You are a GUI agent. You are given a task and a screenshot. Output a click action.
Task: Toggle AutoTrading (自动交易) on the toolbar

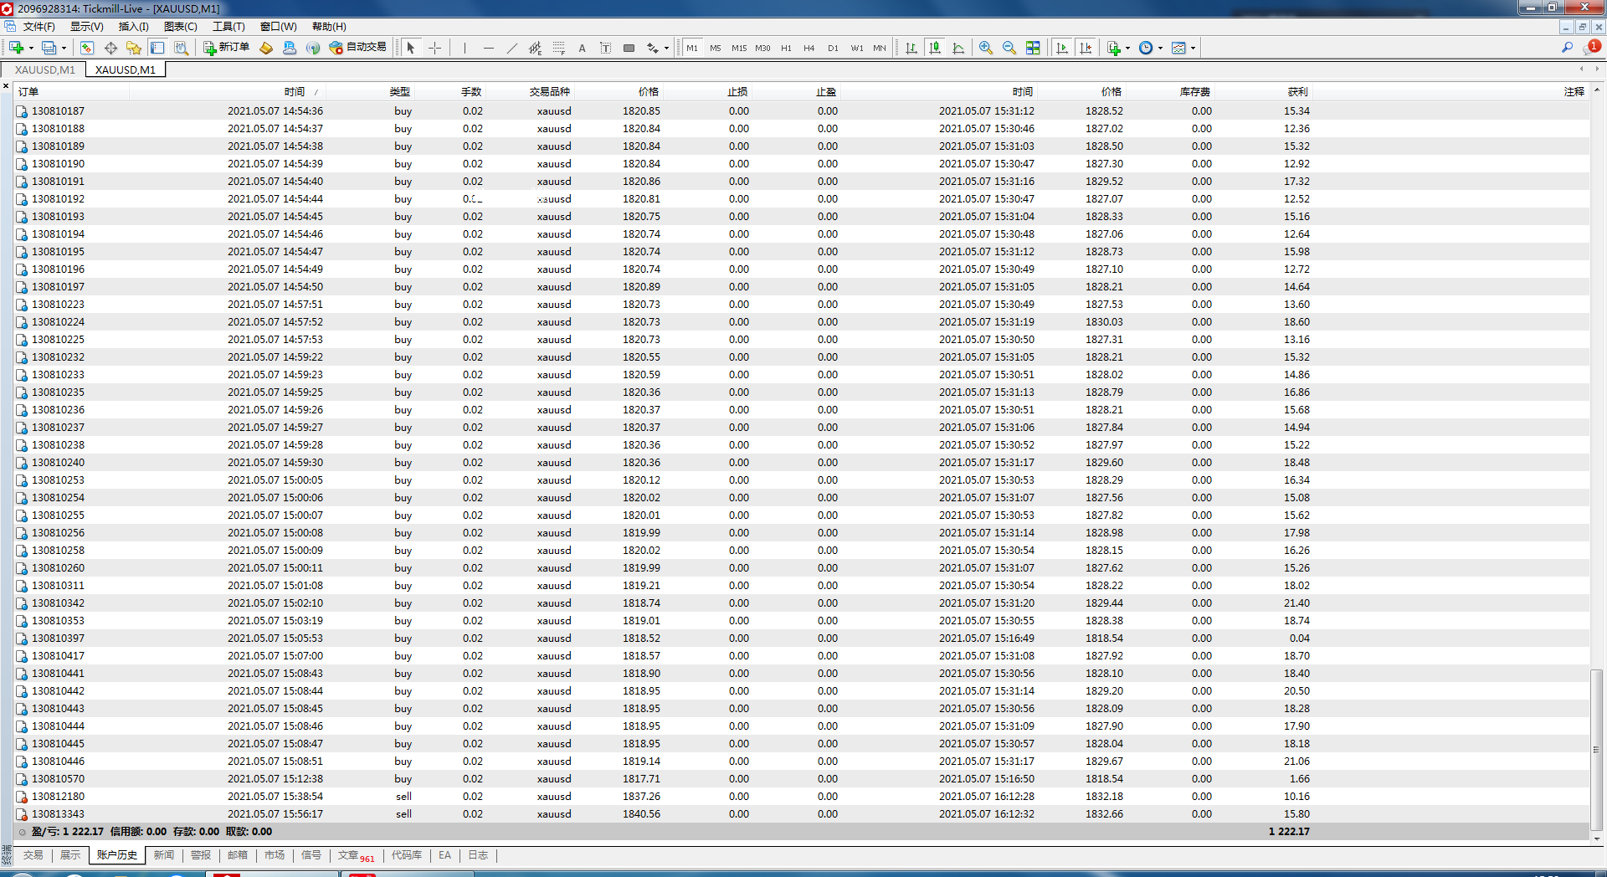(x=358, y=48)
